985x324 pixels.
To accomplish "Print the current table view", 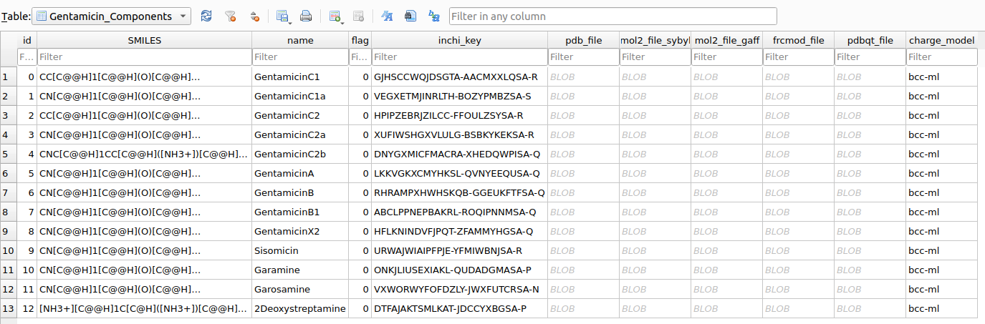I will tap(306, 16).
